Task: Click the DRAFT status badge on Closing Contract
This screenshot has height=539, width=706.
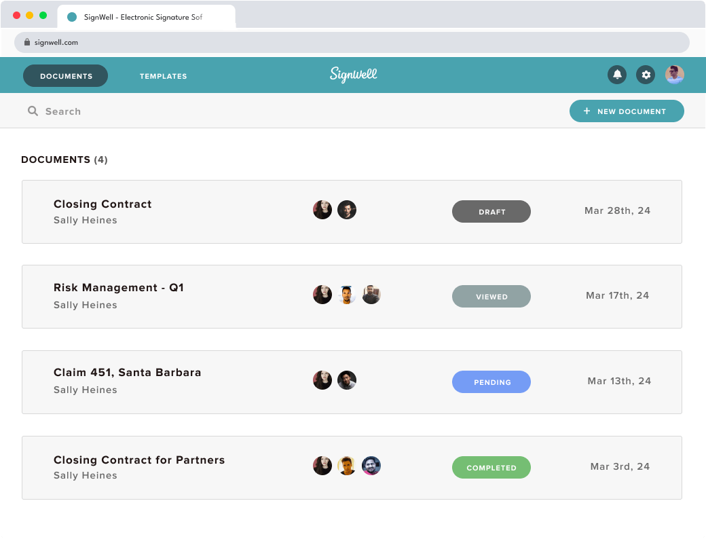Action: point(491,211)
